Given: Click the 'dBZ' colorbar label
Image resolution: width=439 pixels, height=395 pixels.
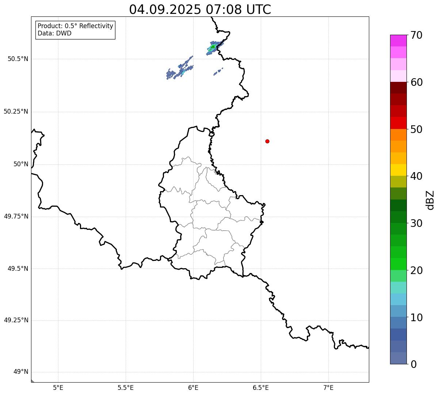Looking at the screenshot, I should [x=430, y=200].
